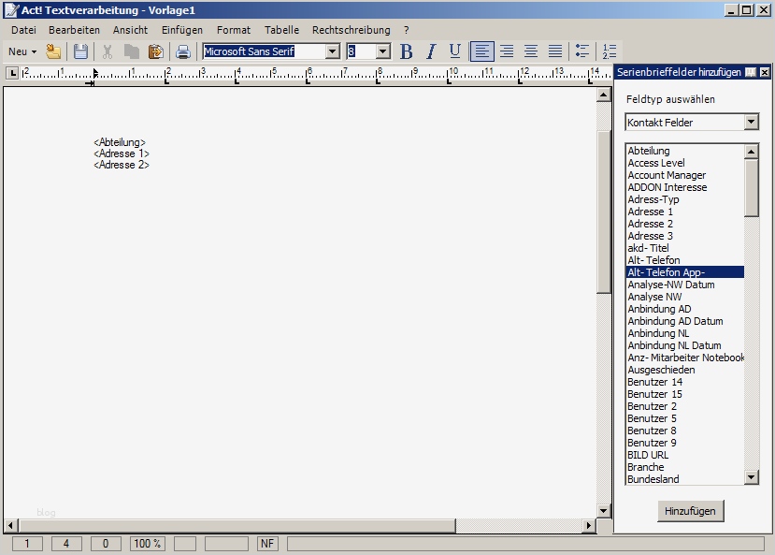Select Access Level in field list
Screen dimensions: 775x555
click(x=685, y=163)
